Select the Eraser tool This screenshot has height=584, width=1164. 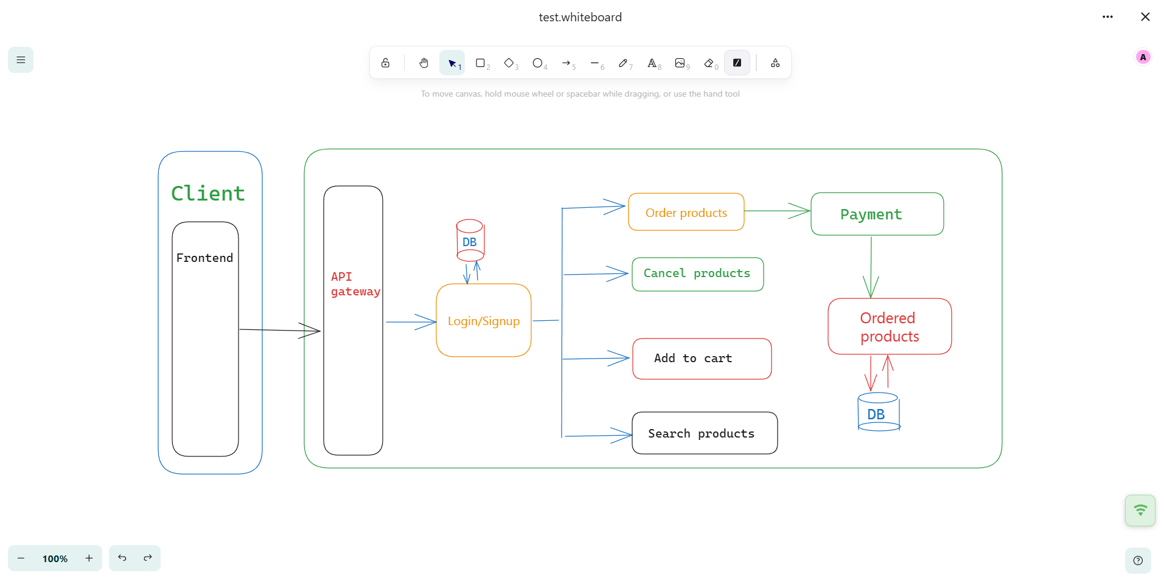tap(709, 63)
